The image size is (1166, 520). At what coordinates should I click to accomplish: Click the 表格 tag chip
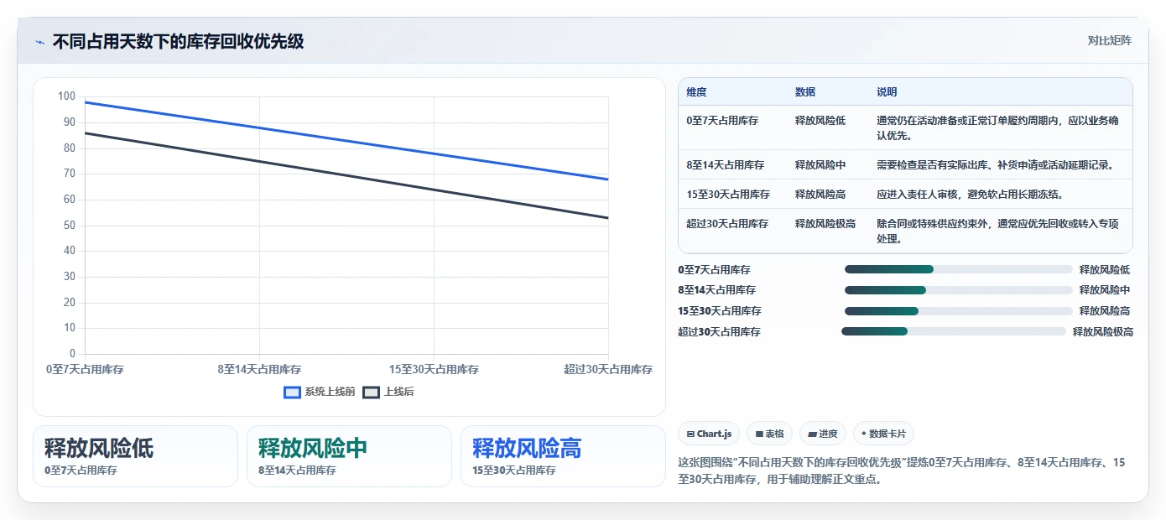(x=769, y=434)
